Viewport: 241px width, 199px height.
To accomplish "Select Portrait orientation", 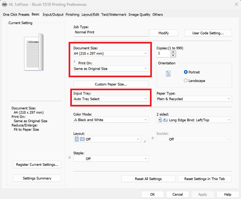I will [192, 72].
